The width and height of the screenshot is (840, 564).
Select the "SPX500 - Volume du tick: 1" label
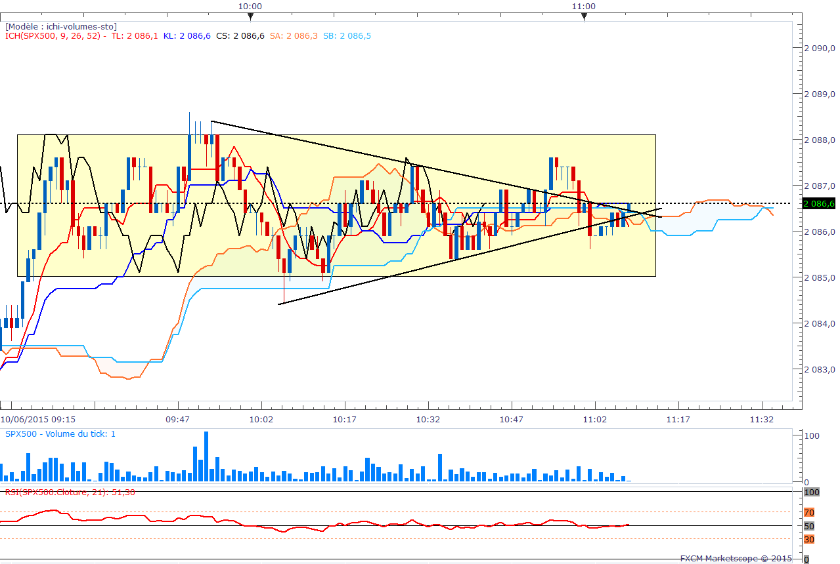click(x=60, y=434)
